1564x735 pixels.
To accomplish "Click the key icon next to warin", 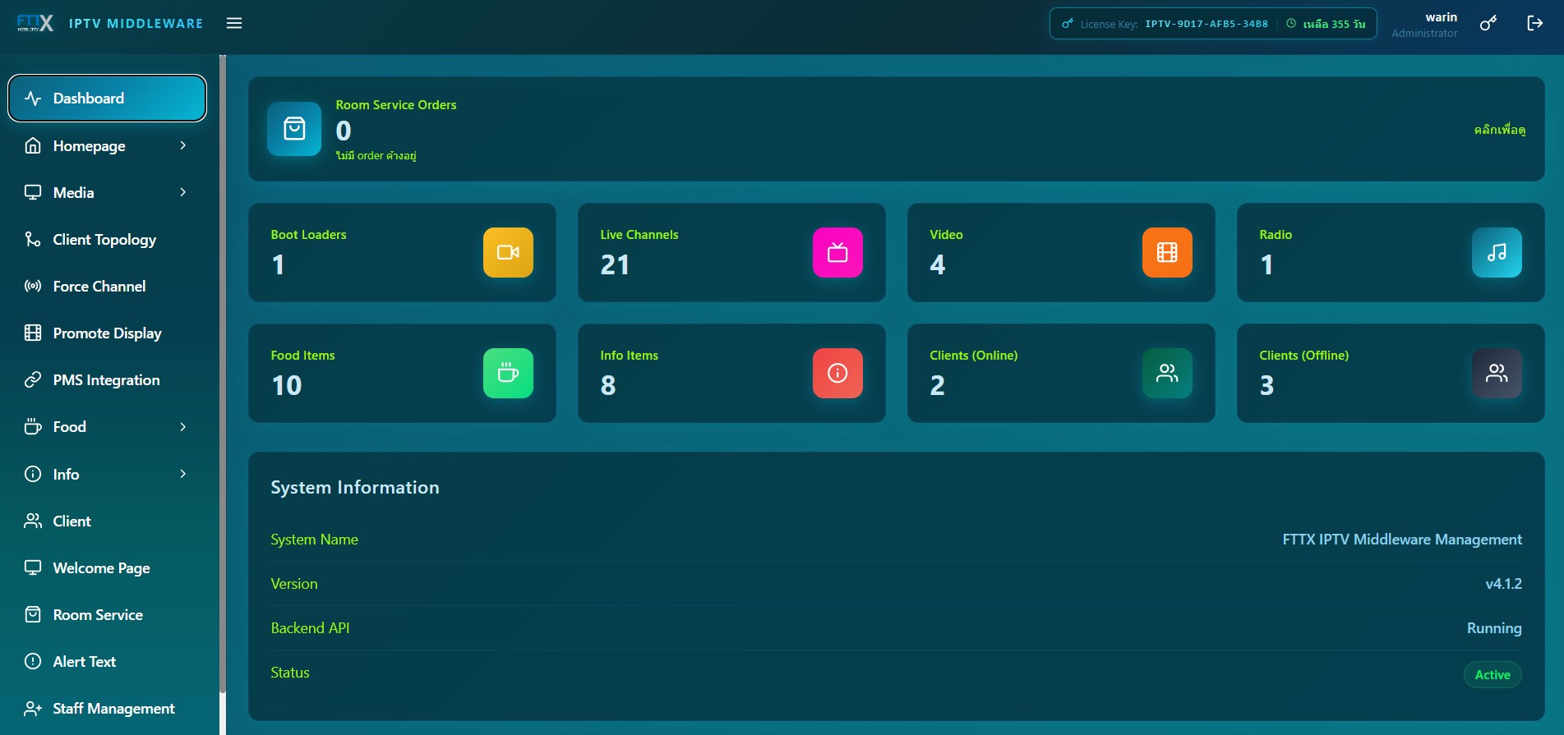I will click(1488, 23).
